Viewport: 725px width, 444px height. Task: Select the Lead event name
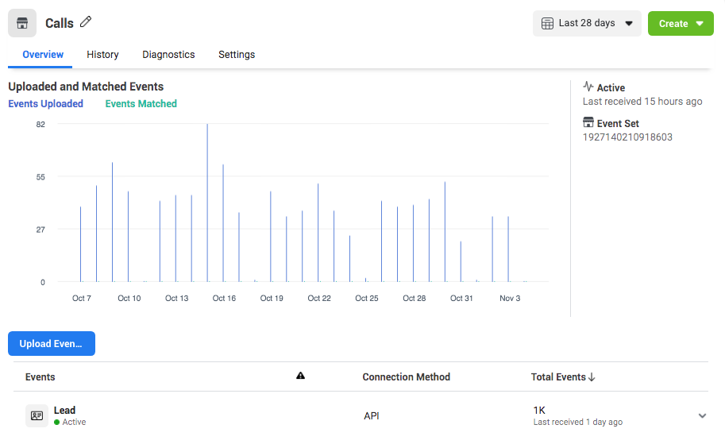pos(65,410)
